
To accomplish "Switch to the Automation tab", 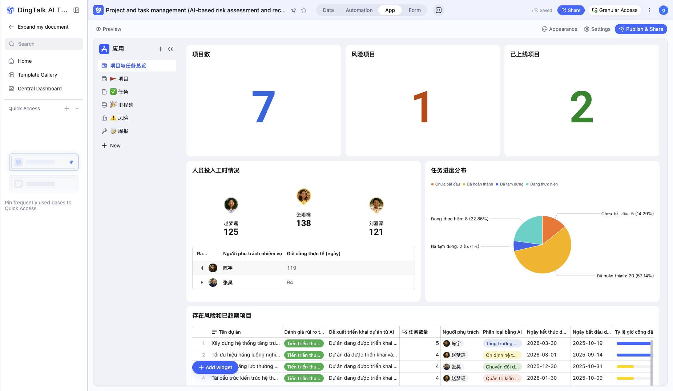I will point(359,10).
